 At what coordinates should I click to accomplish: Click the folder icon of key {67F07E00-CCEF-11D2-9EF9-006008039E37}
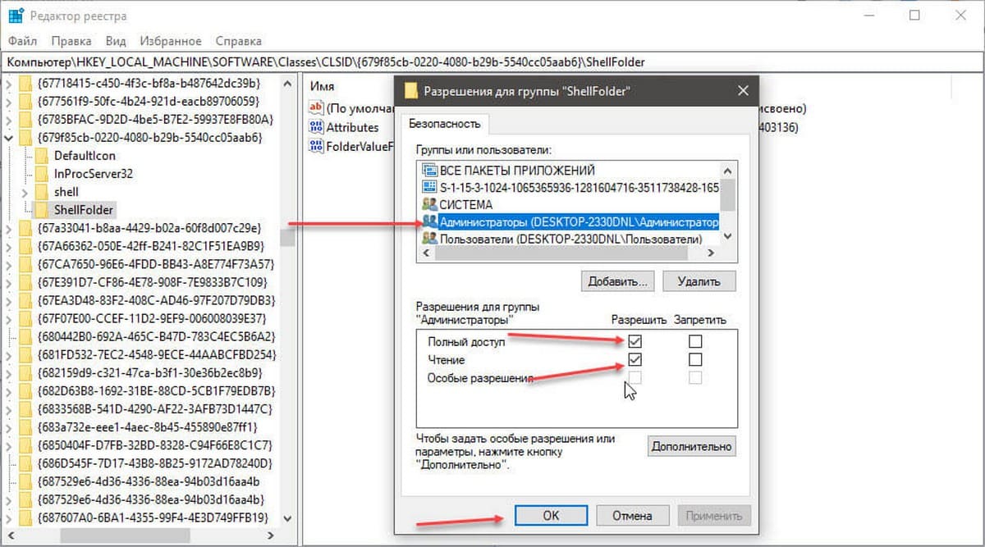(x=25, y=318)
